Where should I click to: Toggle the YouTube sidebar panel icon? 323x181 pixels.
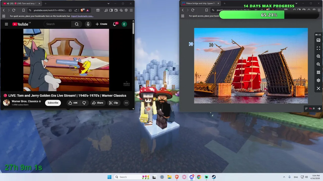coord(111,10)
